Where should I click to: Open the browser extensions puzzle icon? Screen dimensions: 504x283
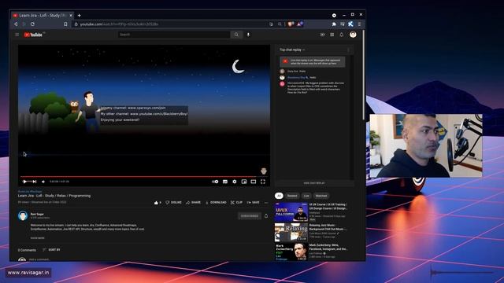[x=334, y=24]
